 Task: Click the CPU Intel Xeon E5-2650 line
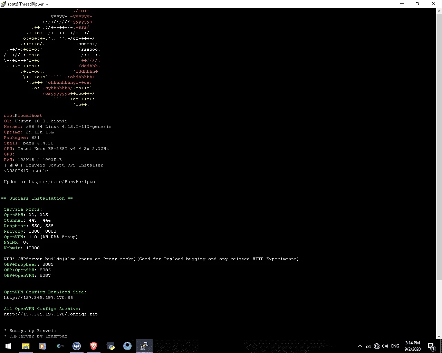point(56,149)
